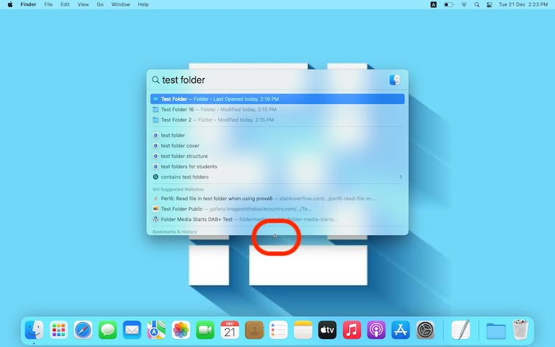Viewport: 555px width, 347px height.
Task: Launch FaceTime from the Dock
Action: tap(205, 330)
